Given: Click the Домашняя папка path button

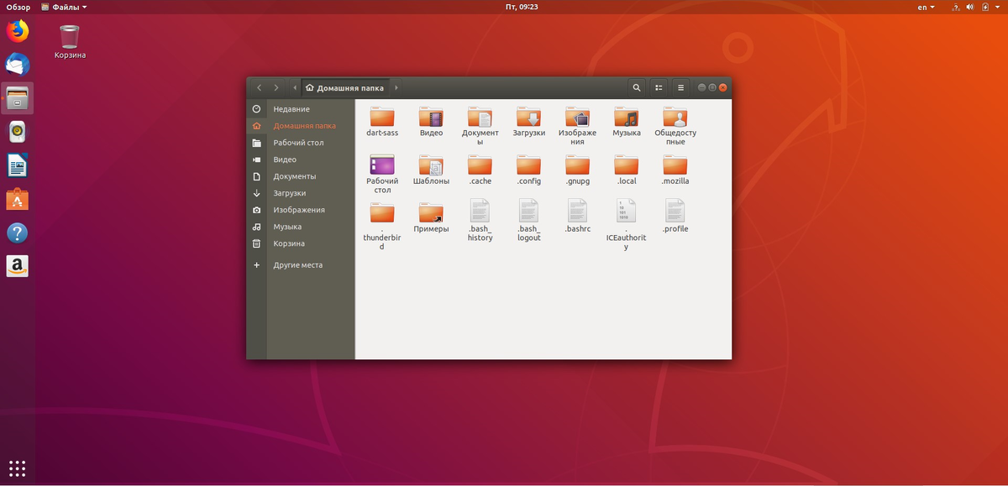Looking at the screenshot, I should (x=345, y=87).
